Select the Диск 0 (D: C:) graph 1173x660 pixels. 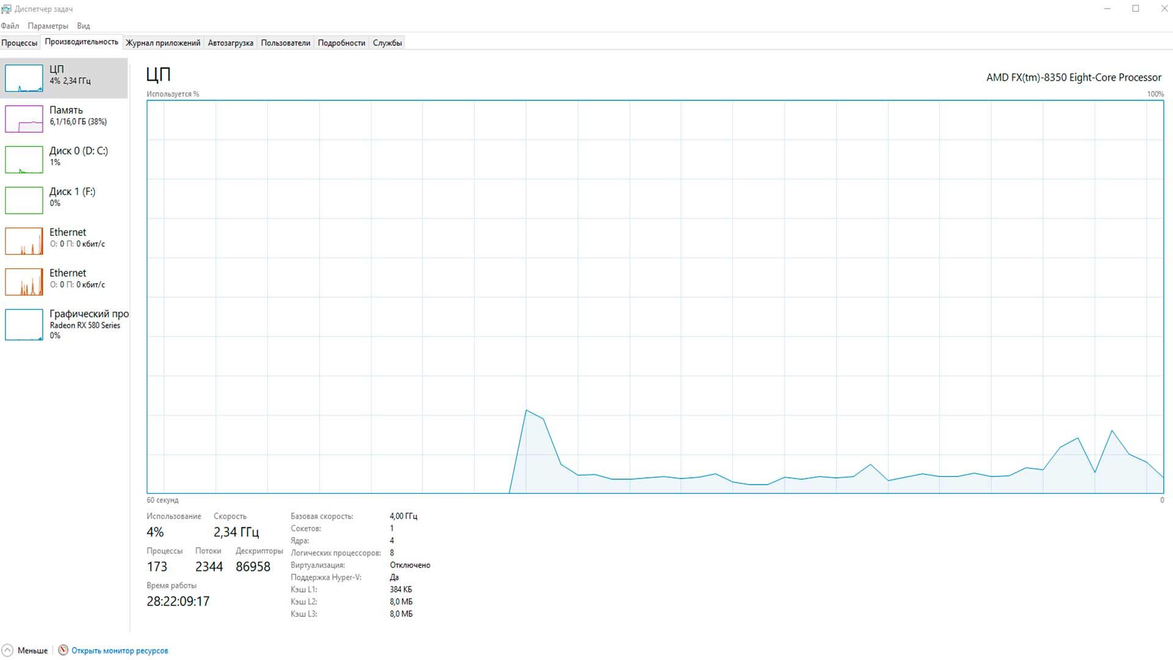[x=24, y=159]
